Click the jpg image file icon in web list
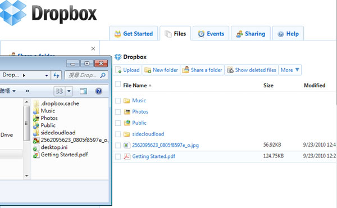 (x=127, y=146)
